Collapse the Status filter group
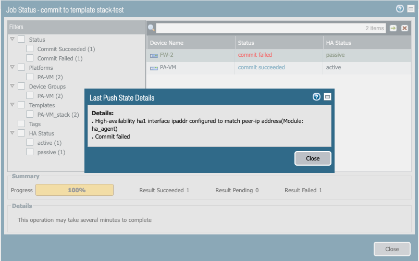 (12, 39)
